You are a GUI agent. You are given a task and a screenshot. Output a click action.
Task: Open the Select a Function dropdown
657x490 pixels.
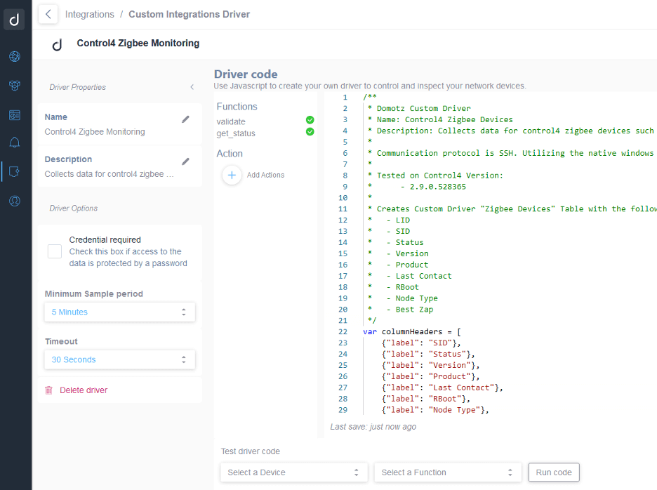click(448, 472)
